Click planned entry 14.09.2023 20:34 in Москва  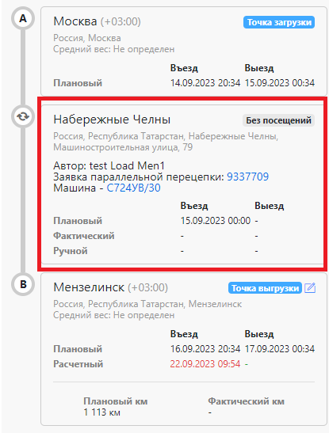(x=205, y=83)
